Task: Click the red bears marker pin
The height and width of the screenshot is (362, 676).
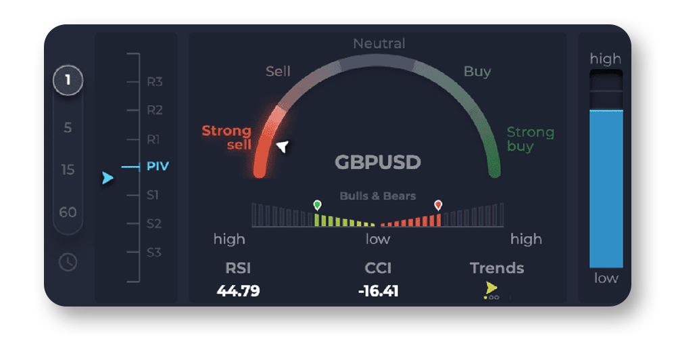Action: coord(438,204)
